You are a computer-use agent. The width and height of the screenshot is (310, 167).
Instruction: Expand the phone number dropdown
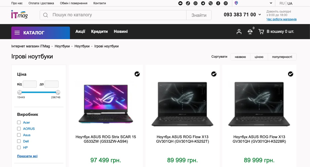pyautogui.click(x=260, y=15)
